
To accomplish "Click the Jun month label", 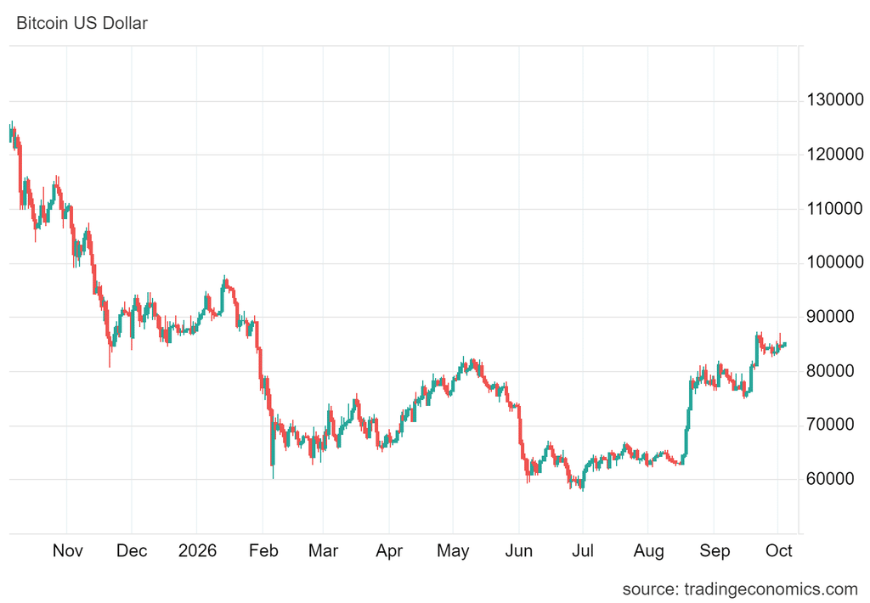I will pos(519,550).
